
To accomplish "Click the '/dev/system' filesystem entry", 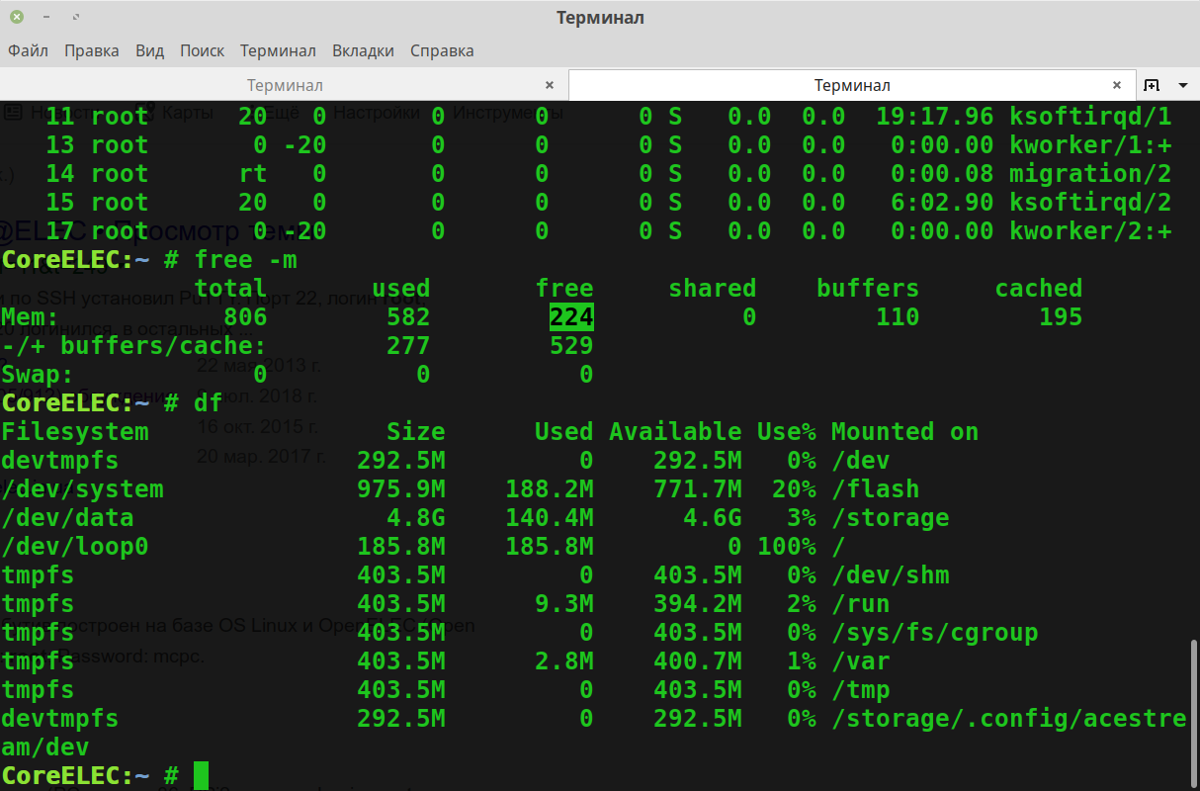I will pyautogui.click(x=82, y=488).
